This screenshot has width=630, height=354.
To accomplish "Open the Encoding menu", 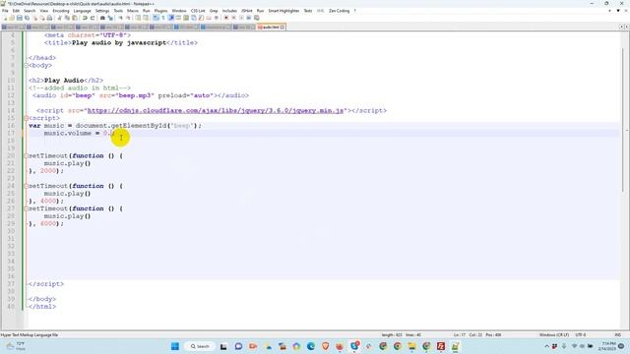I will 61,11.
